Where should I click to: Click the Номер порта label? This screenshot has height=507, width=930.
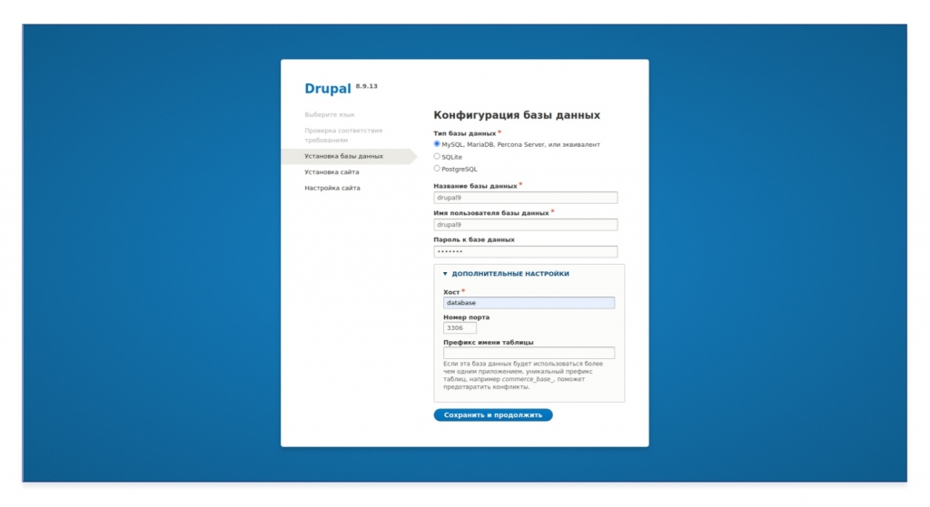click(466, 317)
